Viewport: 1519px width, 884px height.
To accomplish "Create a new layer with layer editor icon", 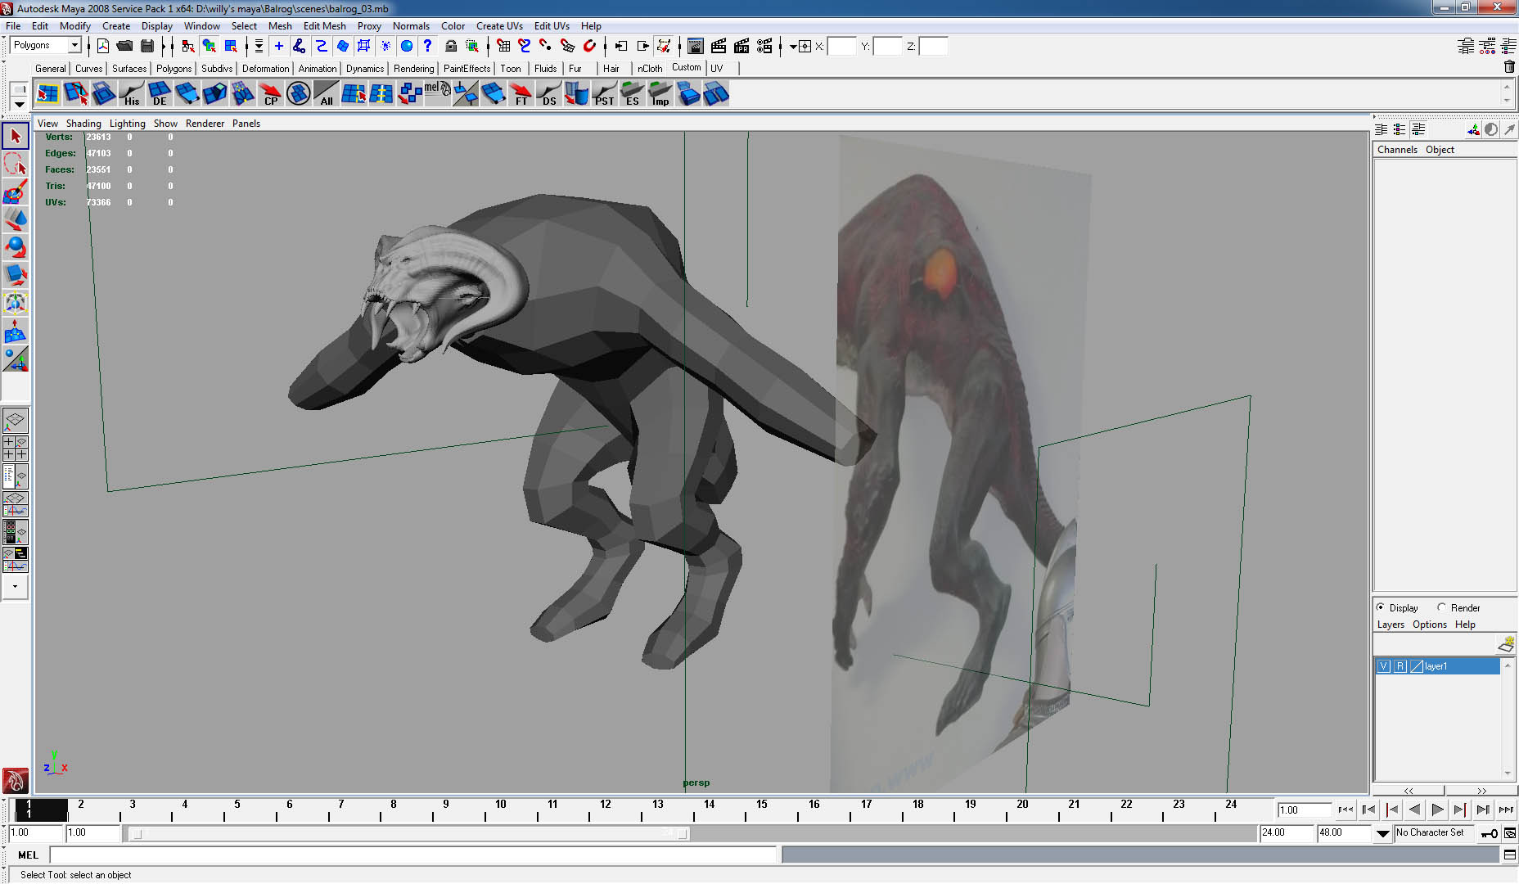I will [x=1506, y=645].
